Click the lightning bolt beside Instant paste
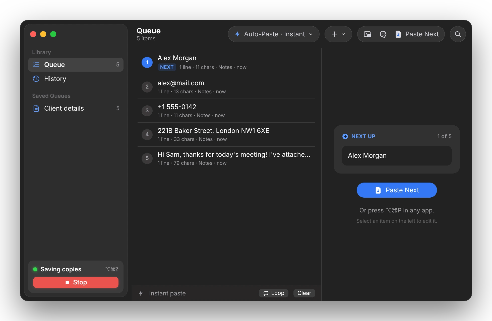The width and height of the screenshot is (492, 321). coord(141,293)
